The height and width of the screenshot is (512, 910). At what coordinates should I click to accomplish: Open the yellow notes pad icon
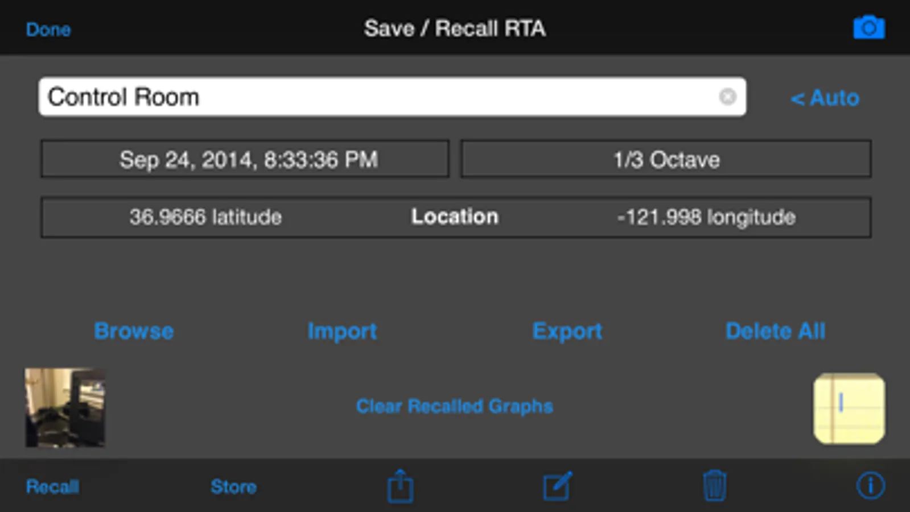(x=849, y=408)
